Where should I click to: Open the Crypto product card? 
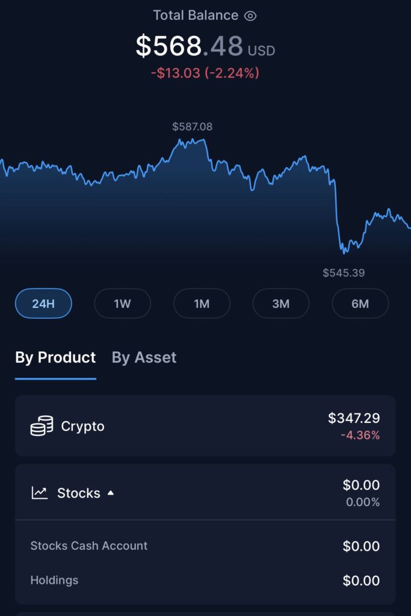coord(205,426)
